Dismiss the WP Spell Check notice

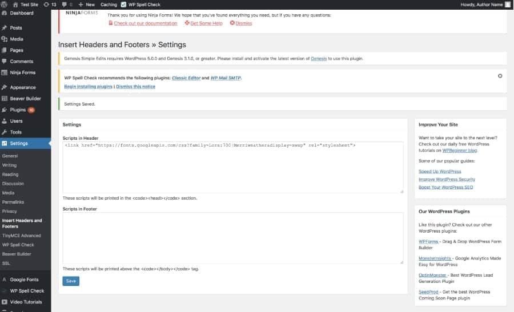point(500,76)
